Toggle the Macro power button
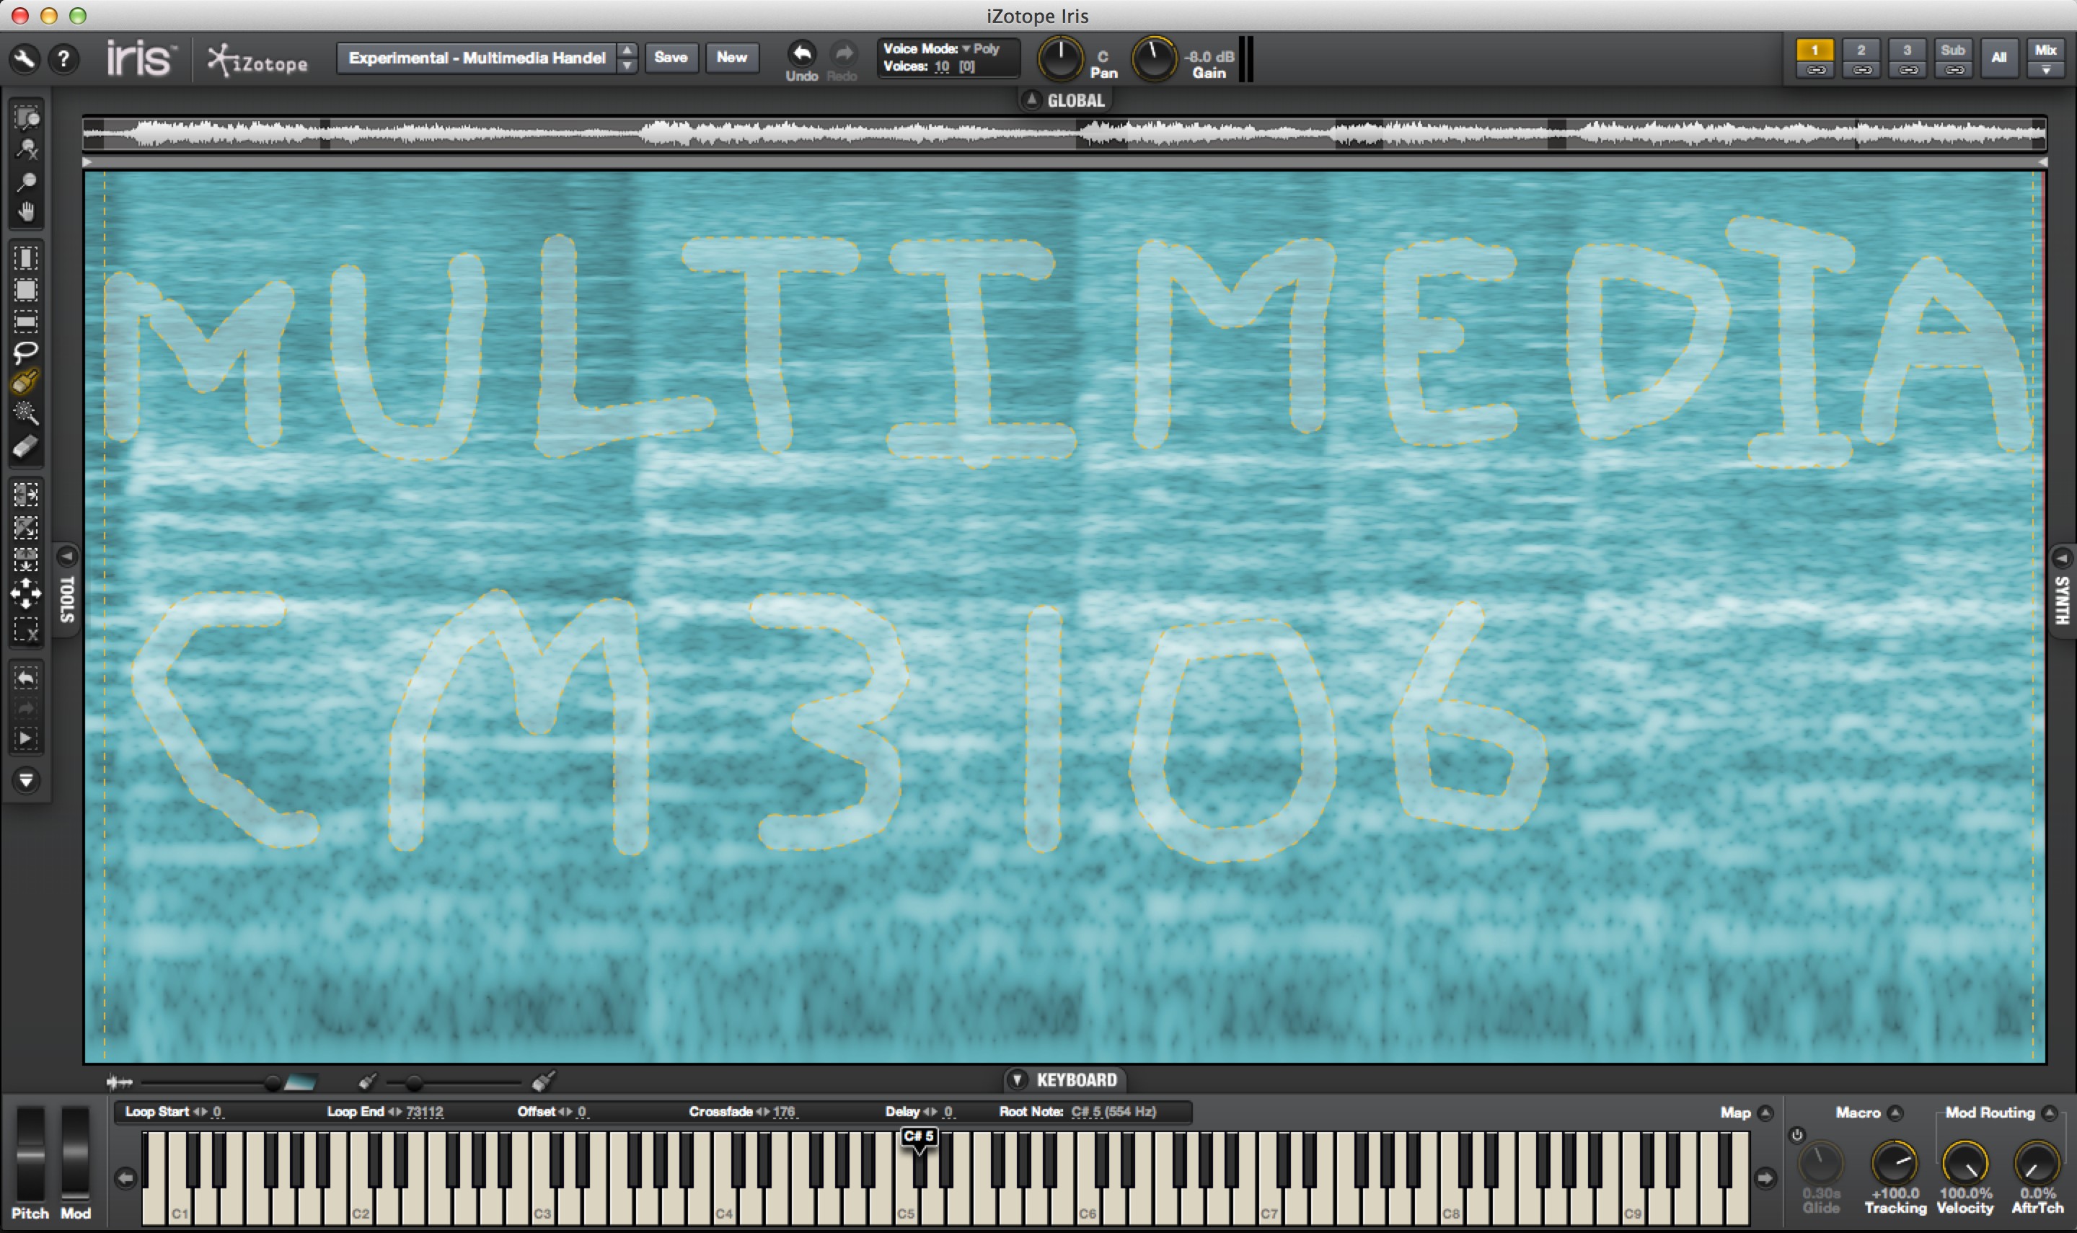The image size is (2077, 1233). click(x=1796, y=1134)
